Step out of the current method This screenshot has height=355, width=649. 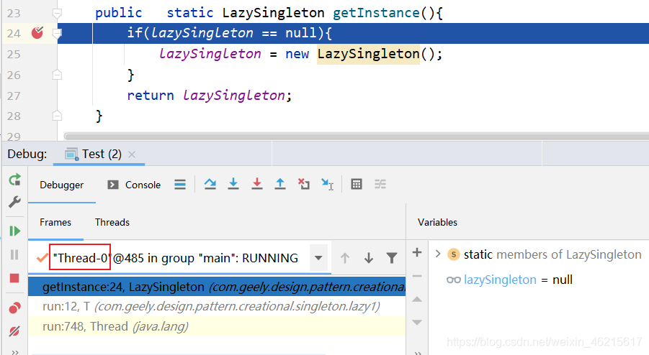280,184
